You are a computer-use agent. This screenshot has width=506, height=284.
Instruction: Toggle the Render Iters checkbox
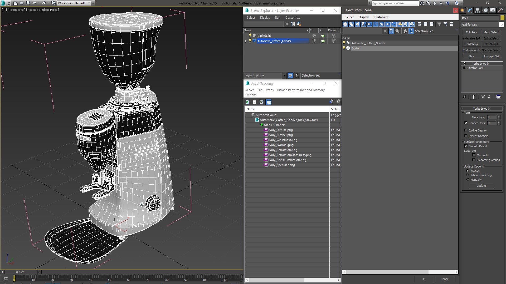pyautogui.click(x=466, y=123)
